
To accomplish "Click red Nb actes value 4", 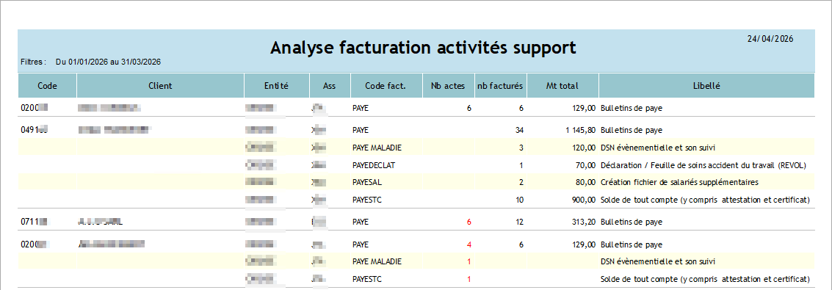I will (x=469, y=245).
